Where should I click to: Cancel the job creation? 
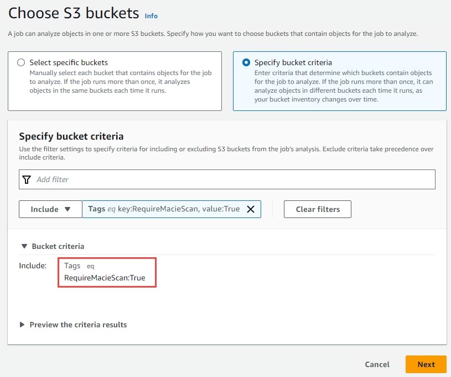377,364
